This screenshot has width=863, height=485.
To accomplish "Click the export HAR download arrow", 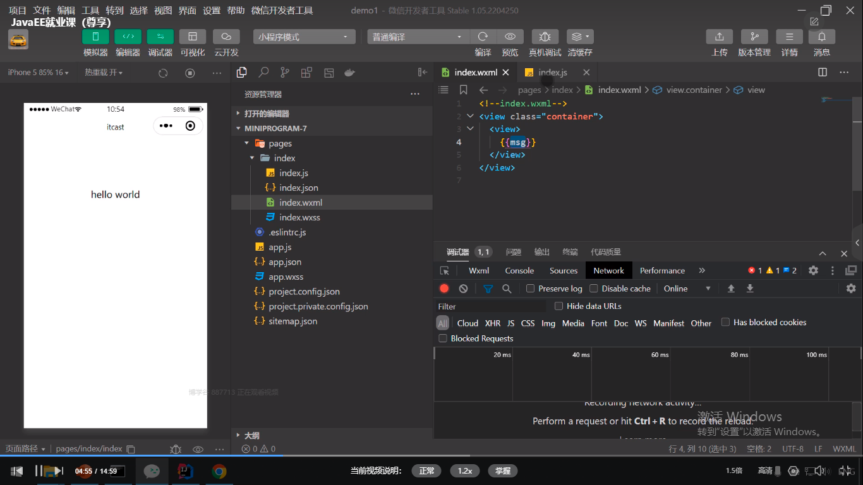I will 750,289.
